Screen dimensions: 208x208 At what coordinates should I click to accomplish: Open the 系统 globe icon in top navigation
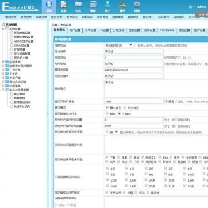click(x=49, y=5)
